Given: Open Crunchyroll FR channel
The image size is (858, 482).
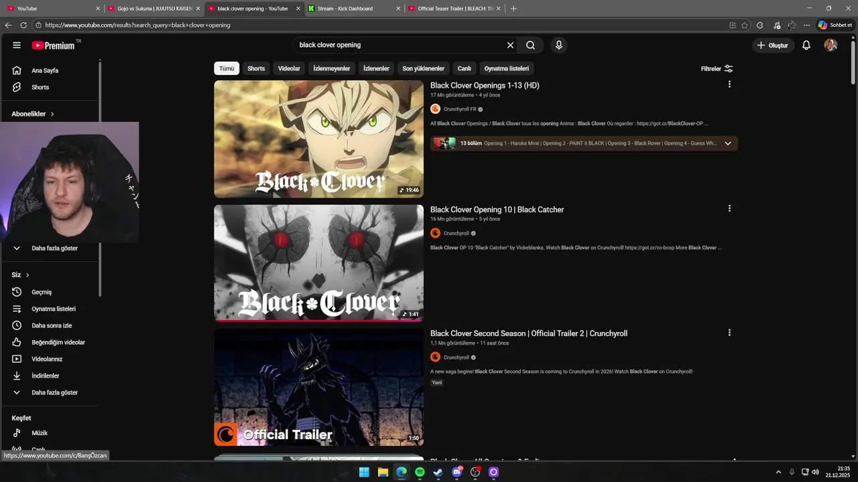Looking at the screenshot, I should 460,109.
